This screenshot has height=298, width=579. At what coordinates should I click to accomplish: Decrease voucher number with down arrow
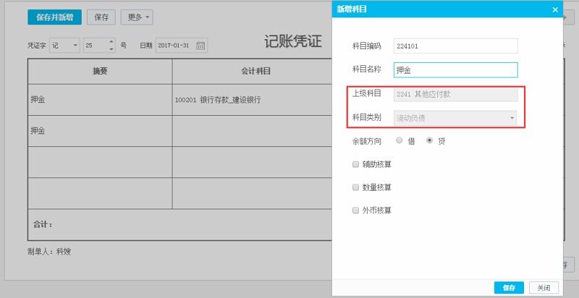coord(111,49)
